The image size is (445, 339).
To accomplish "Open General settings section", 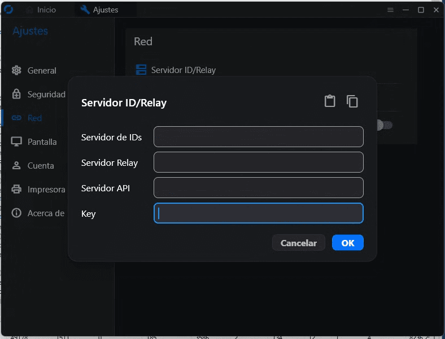I will [x=34, y=70].
